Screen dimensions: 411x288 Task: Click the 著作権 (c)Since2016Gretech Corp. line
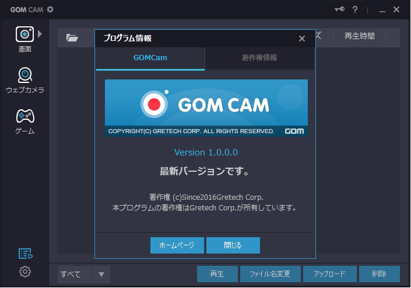pyautogui.click(x=206, y=197)
